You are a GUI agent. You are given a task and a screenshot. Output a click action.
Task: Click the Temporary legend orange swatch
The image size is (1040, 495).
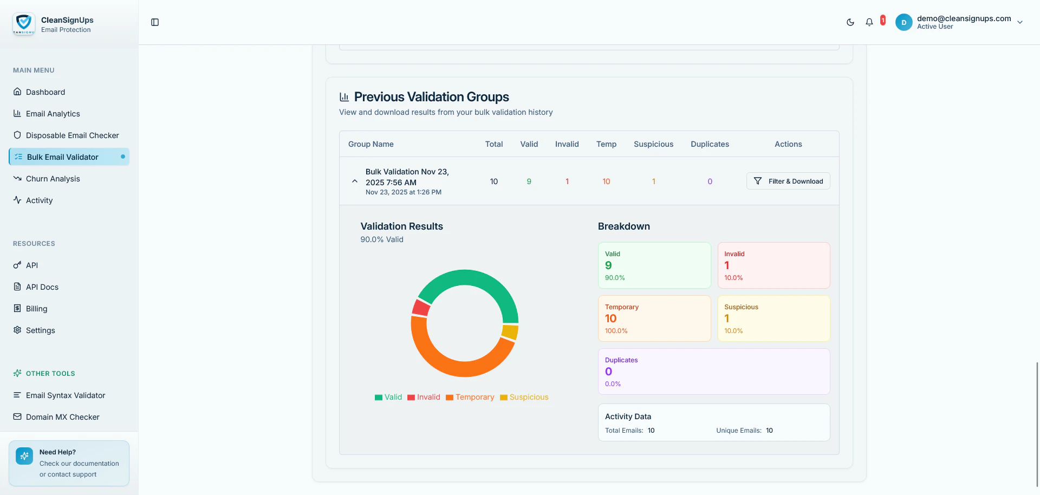point(450,398)
